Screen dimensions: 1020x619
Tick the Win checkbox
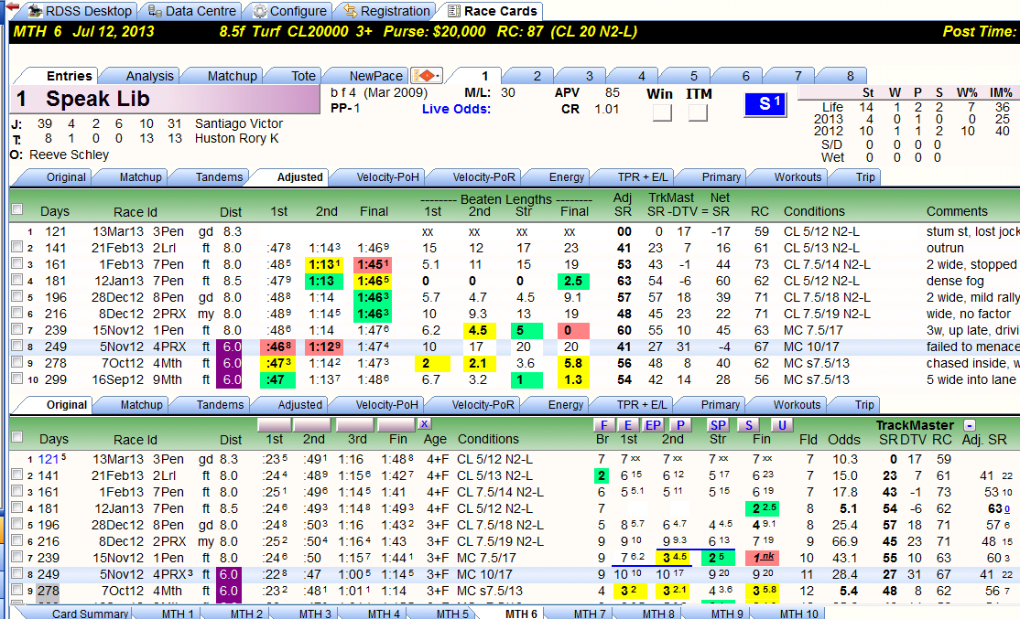point(662,113)
